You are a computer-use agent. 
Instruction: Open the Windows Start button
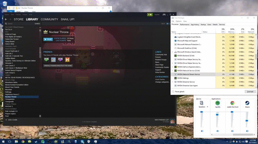(3, 141)
